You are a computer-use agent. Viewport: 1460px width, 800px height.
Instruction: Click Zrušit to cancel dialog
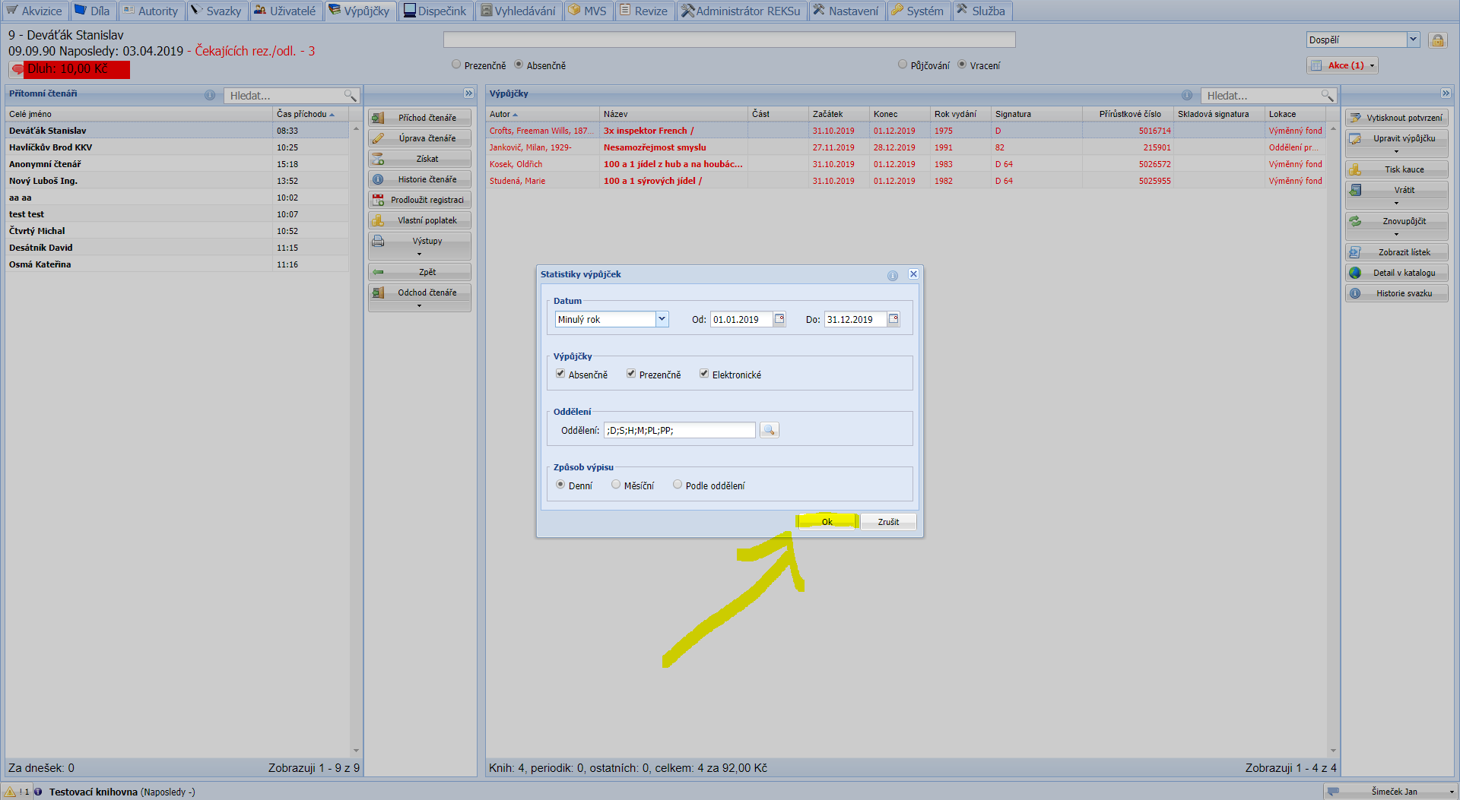click(x=888, y=522)
